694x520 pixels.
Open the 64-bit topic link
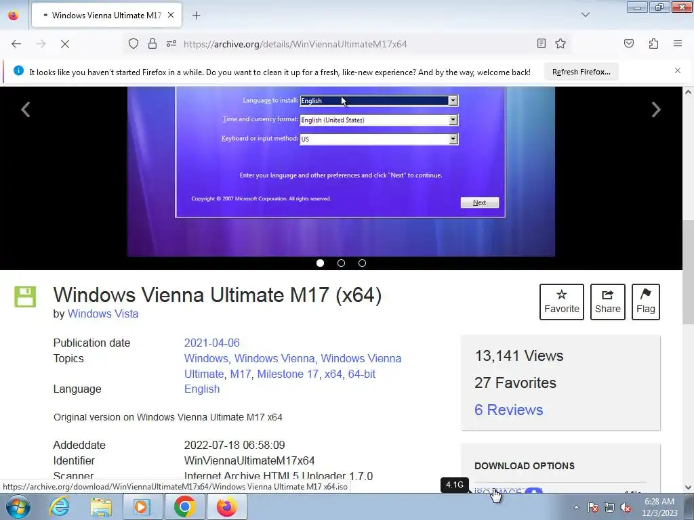point(362,374)
